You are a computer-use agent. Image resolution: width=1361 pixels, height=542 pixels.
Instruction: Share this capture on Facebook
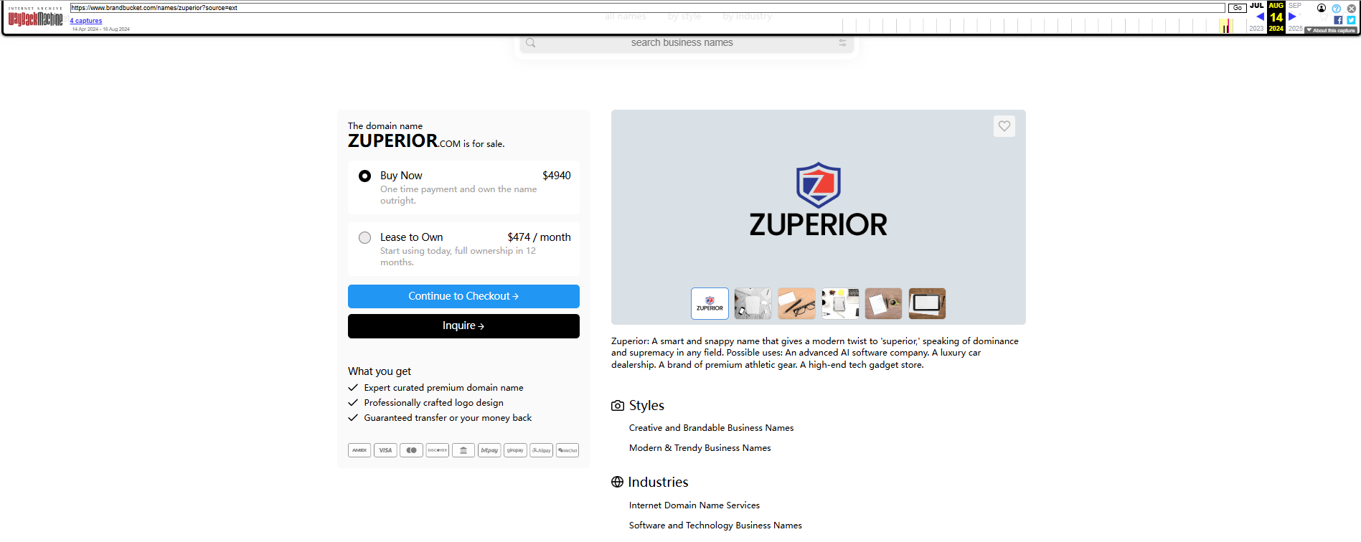tap(1338, 20)
